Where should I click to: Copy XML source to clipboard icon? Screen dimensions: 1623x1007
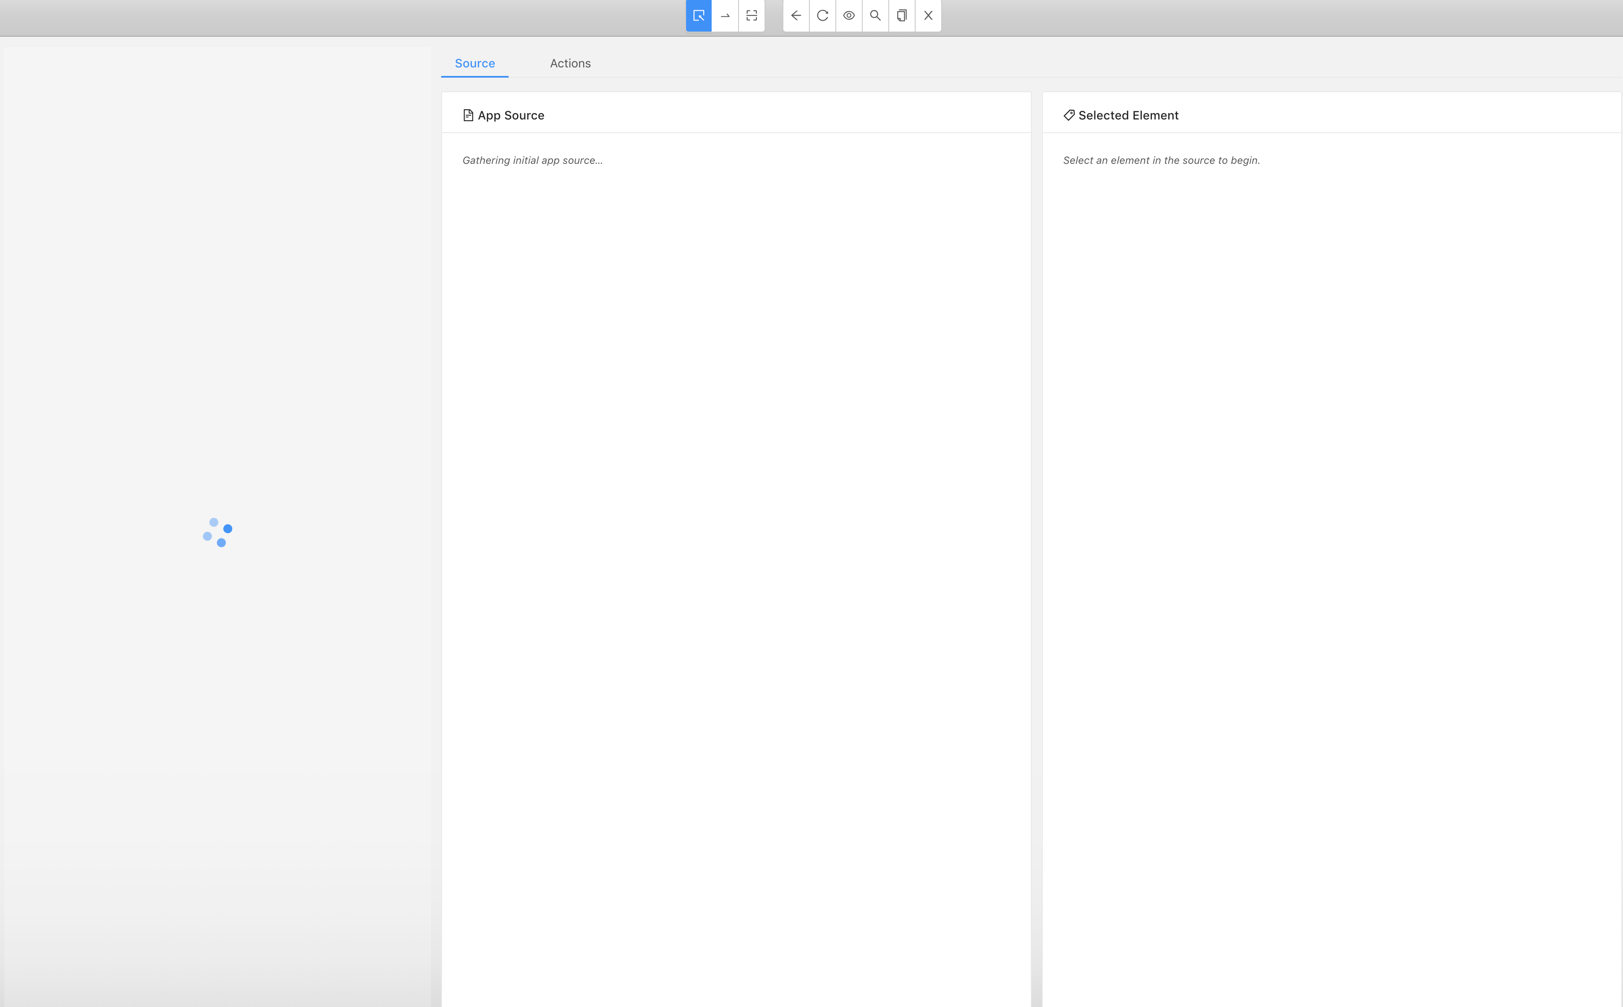point(902,15)
